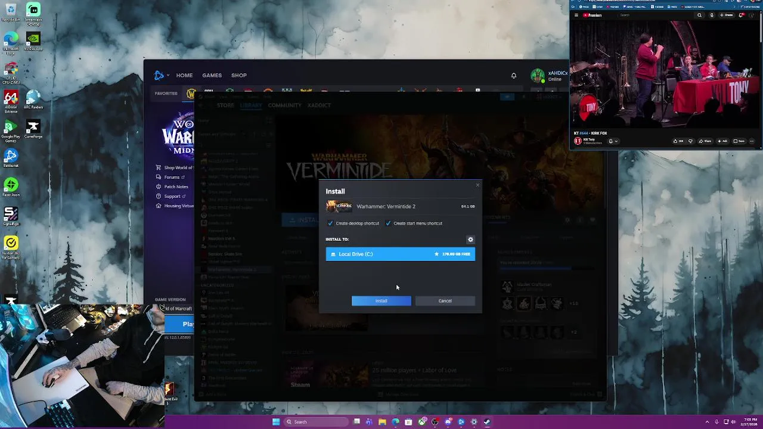Open Battle.net HOME tab
763x429 pixels.
pos(184,75)
